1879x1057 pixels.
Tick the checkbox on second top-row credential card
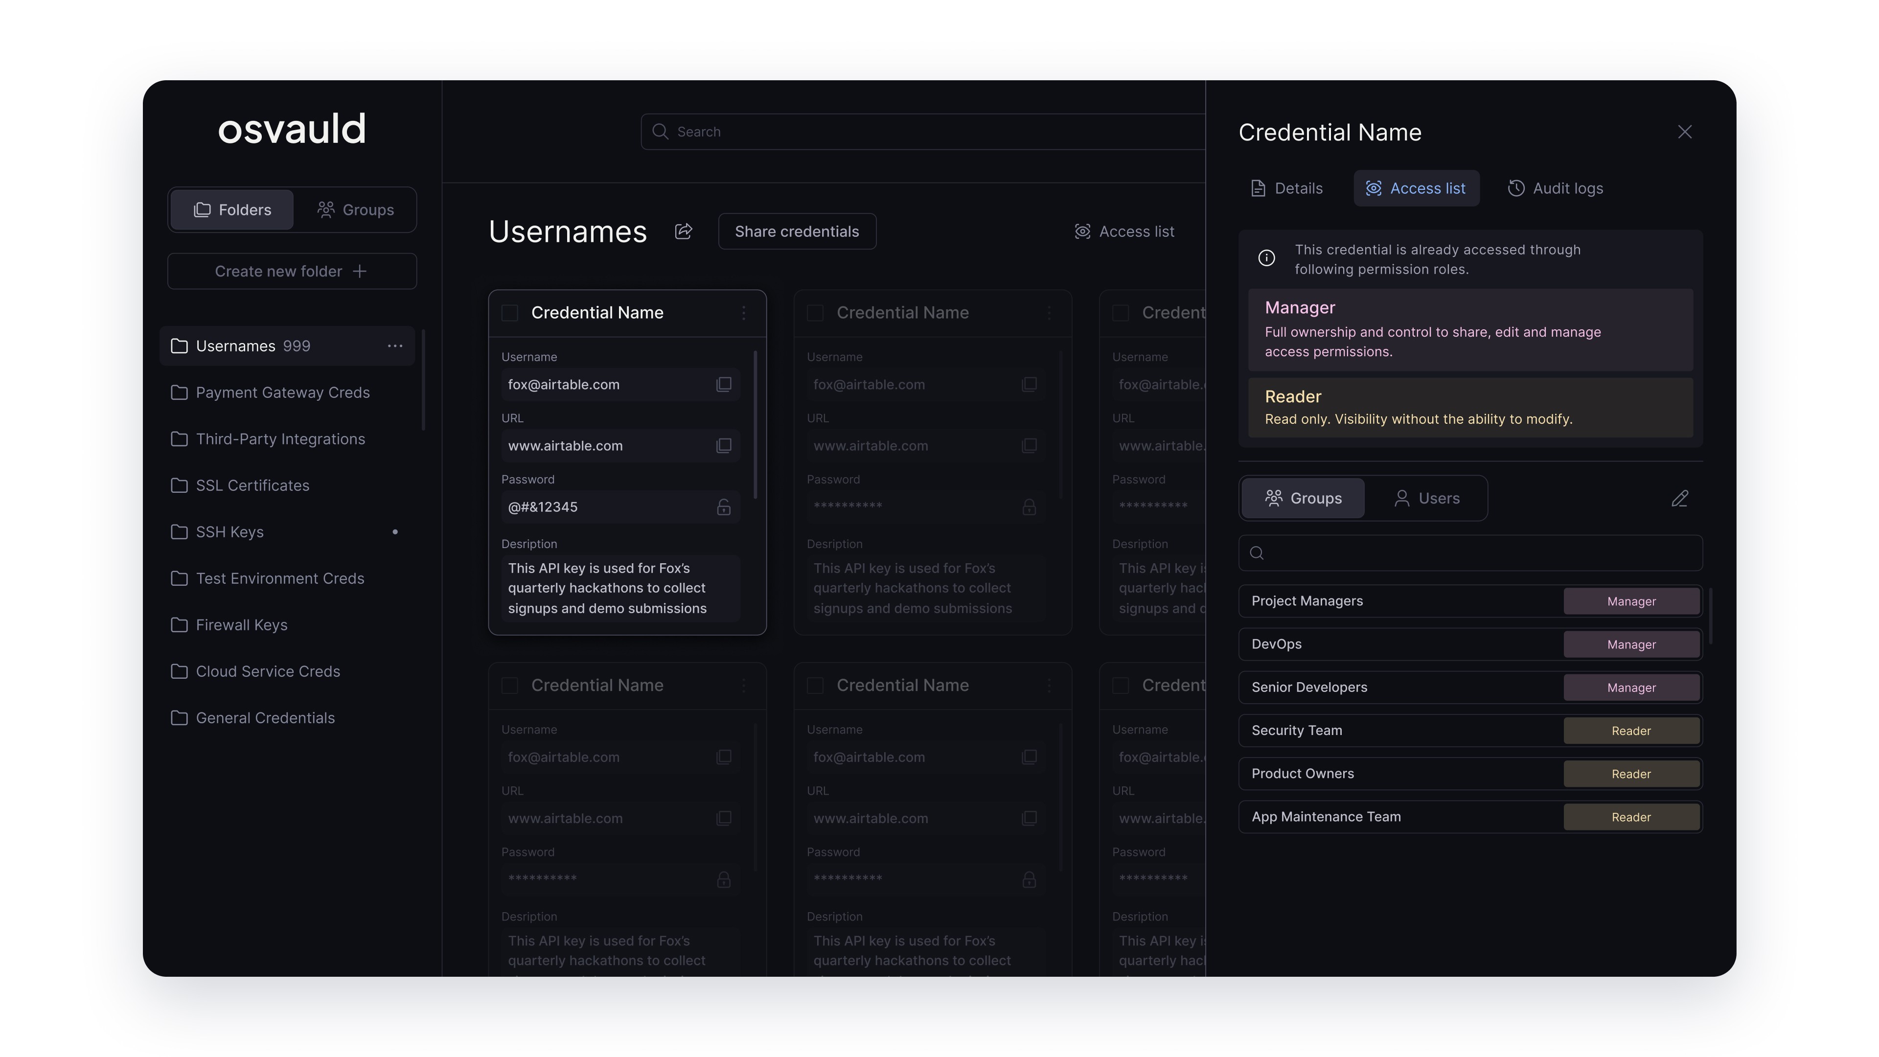tap(816, 313)
